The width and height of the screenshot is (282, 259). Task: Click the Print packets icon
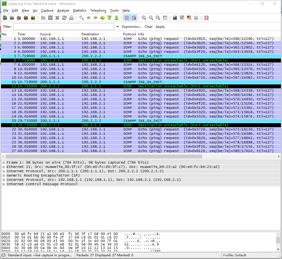[71, 18]
